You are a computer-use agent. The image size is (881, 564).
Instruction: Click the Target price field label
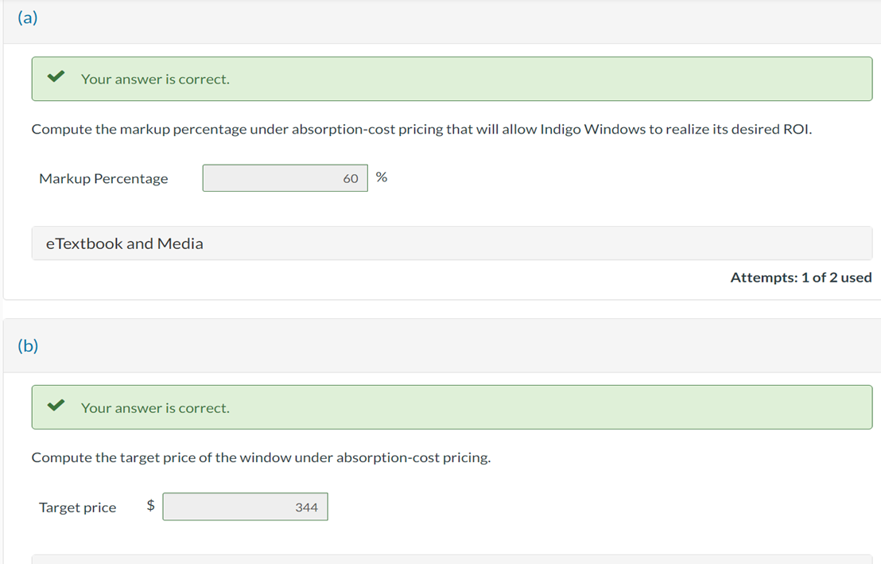(77, 507)
